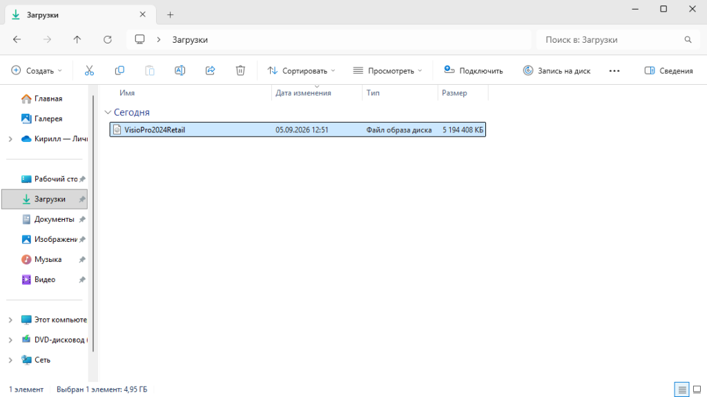
Task: Click the pin icon next to Видео
Action: pyautogui.click(x=82, y=280)
